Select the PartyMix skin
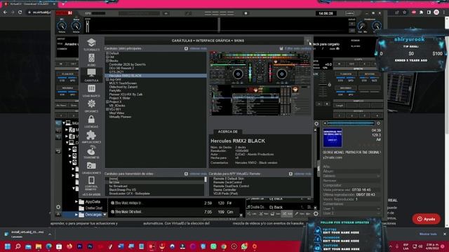This screenshot has height=252, width=449. (115, 90)
